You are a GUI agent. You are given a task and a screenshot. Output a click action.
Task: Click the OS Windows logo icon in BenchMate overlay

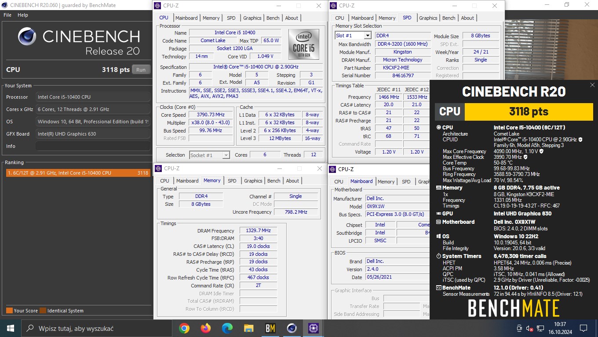(x=438, y=236)
